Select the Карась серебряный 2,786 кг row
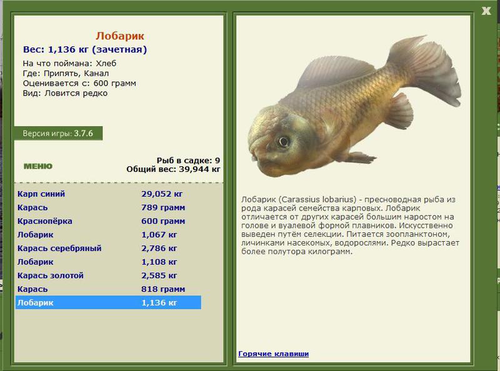This screenshot has height=371, width=500. coord(108,249)
